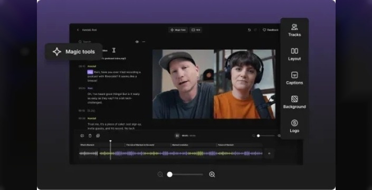Pause the playback
The width and height of the screenshot is (372, 190).
(177, 136)
